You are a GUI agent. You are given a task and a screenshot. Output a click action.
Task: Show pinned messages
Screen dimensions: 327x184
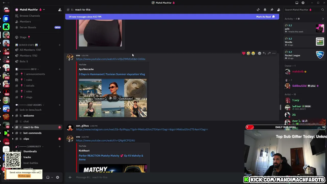[272, 10]
